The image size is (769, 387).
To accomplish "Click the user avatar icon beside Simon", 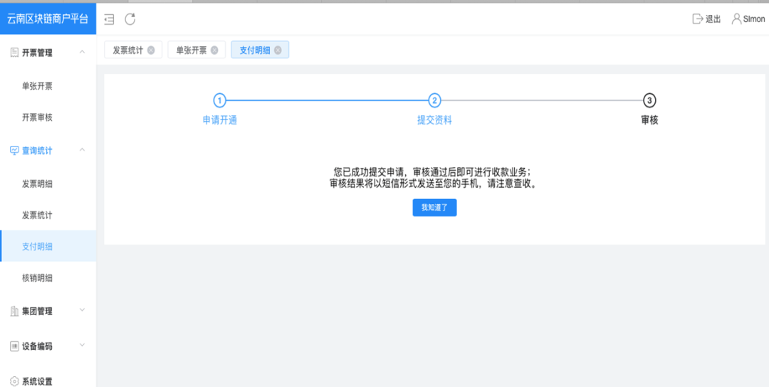I will click(736, 19).
